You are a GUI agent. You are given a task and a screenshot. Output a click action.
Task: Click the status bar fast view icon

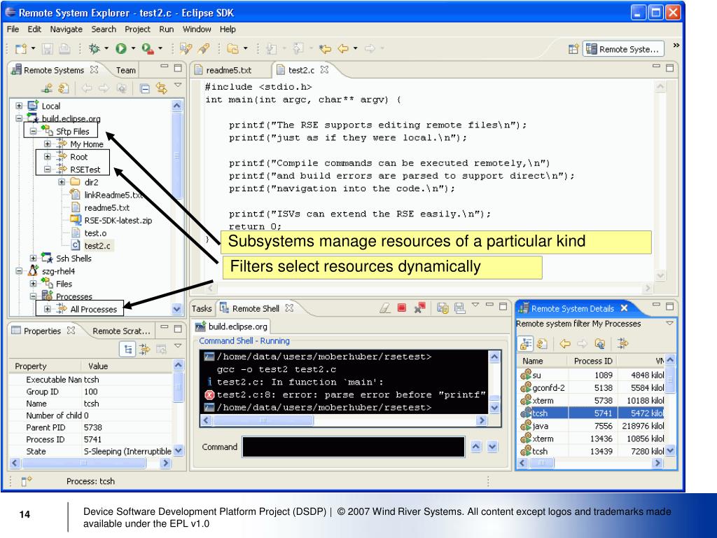coord(27,481)
